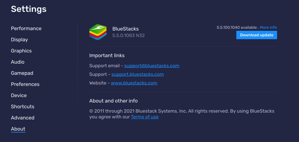Select the About tab in the sidebar
Screen dimensions: 299x142
pos(18,129)
